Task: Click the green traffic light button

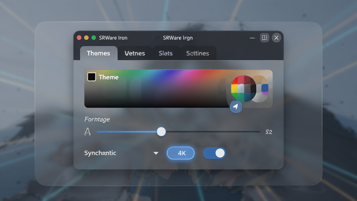Action: (x=93, y=38)
